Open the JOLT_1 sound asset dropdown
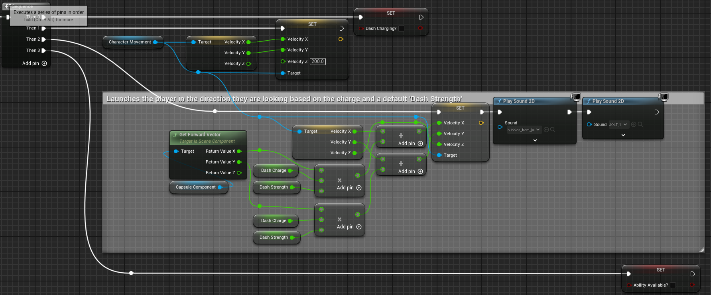This screenshot has height=295, width=711. coord(625,124)
